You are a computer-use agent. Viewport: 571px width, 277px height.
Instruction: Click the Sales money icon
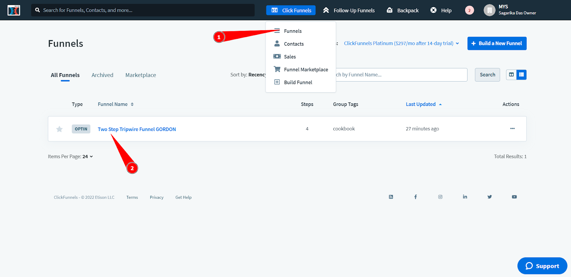(x=277, y=56)
